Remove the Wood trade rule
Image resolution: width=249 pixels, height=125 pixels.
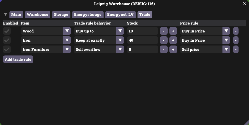pos(236,31)
